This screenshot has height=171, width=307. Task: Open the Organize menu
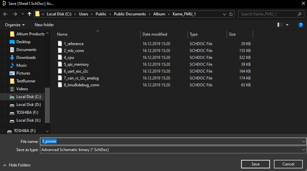pyautogui.click(x=15, y=25)
